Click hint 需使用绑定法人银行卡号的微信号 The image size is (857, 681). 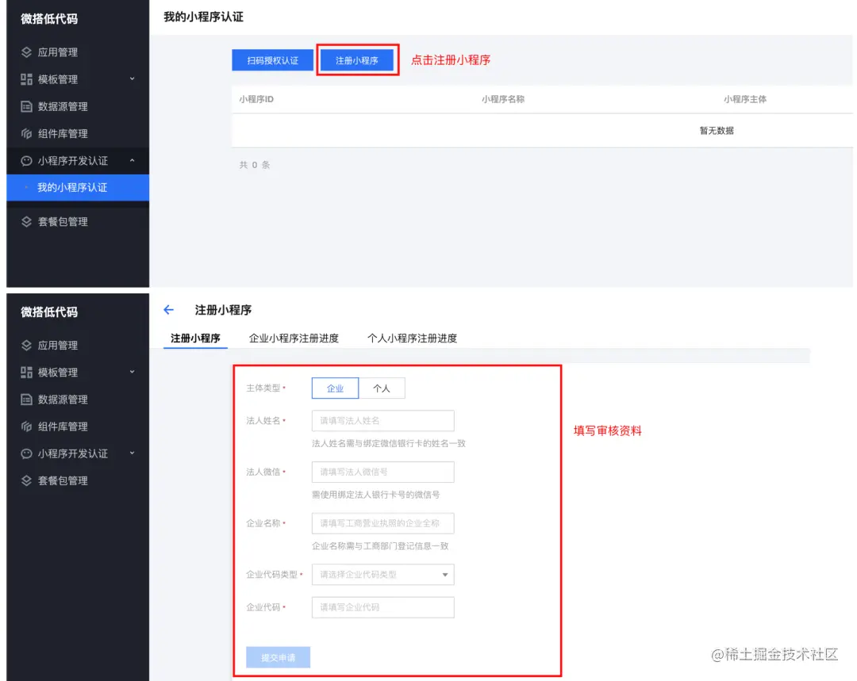tap(375, 495)
